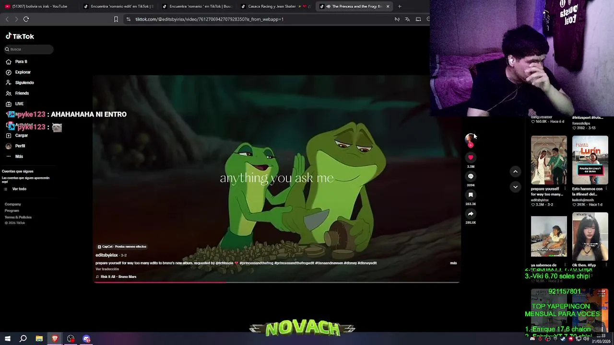This screenshot has width=614, height=345.
Task: Open Program footer link
Action: [x=12, y=211]
